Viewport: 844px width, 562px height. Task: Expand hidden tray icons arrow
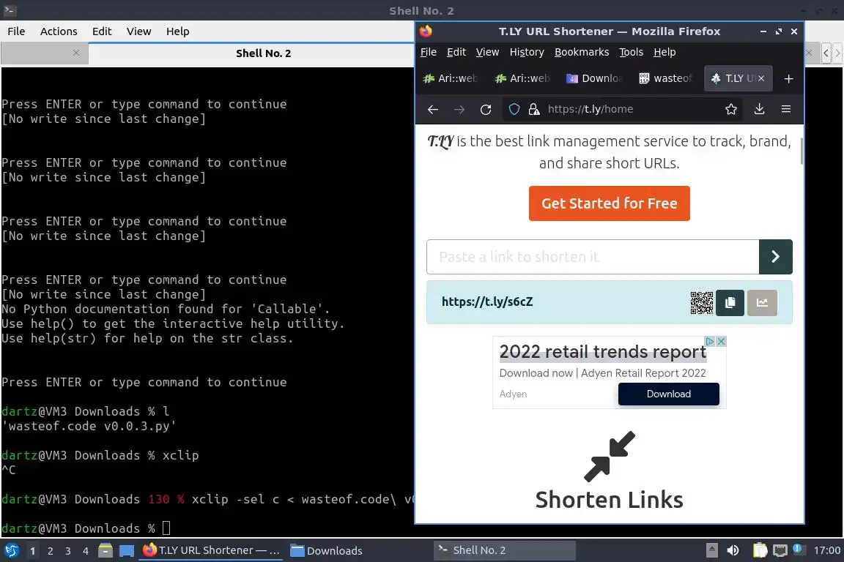click(711, 550)
